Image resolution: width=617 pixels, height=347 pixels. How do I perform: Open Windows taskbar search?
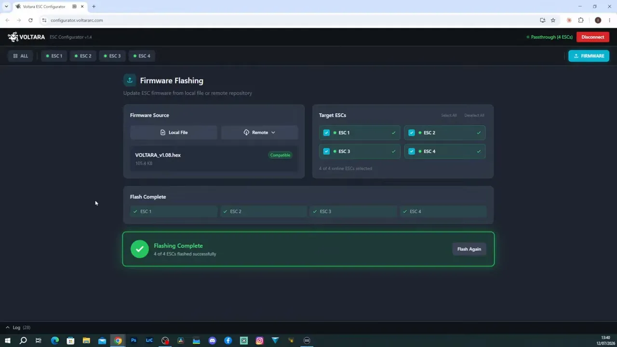23,341
